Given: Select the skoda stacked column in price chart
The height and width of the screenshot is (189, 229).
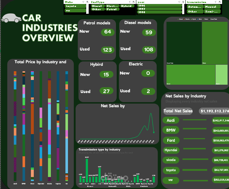Looking at the screenshot, I should 49,126.
